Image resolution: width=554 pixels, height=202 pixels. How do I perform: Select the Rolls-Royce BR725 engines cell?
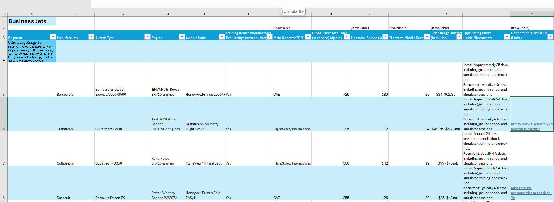[168, 149]
